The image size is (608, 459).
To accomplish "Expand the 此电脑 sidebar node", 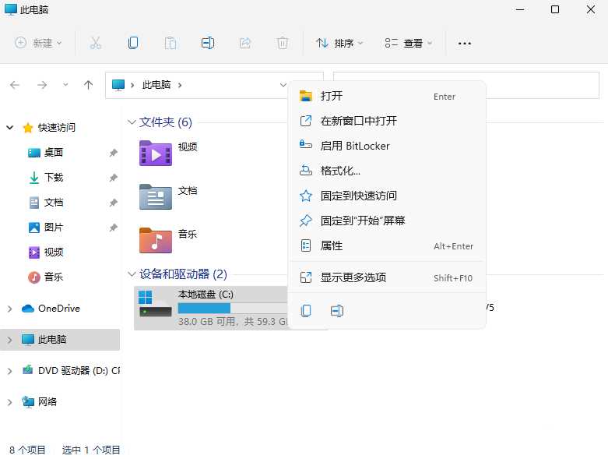I will point(10,340).
